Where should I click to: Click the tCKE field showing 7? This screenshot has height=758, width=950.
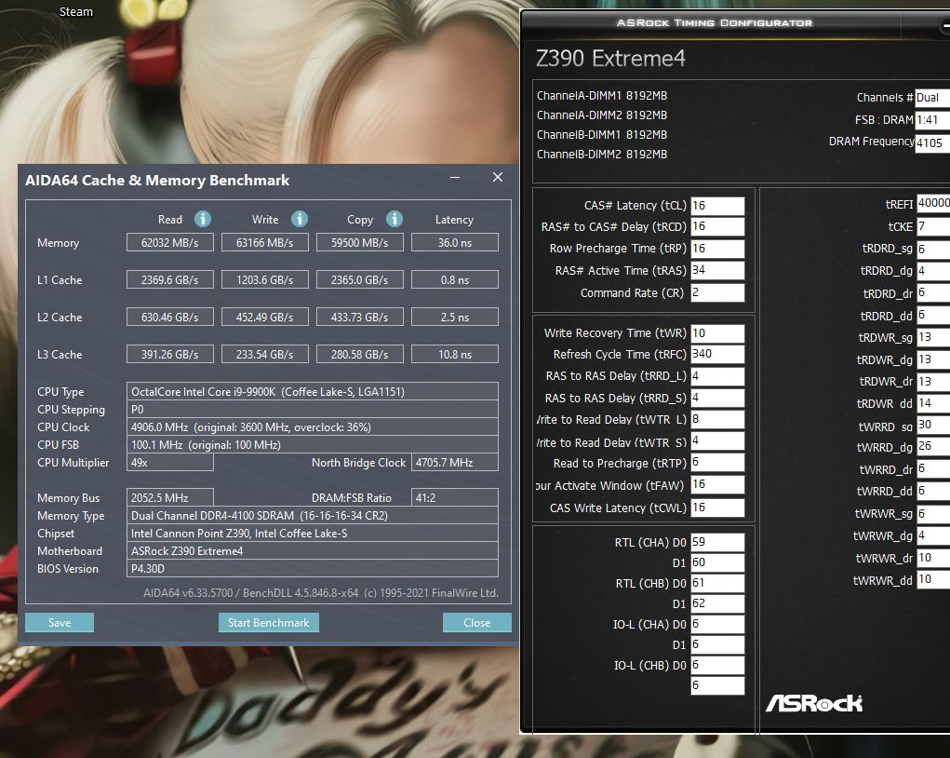click(x=933, y=226)
